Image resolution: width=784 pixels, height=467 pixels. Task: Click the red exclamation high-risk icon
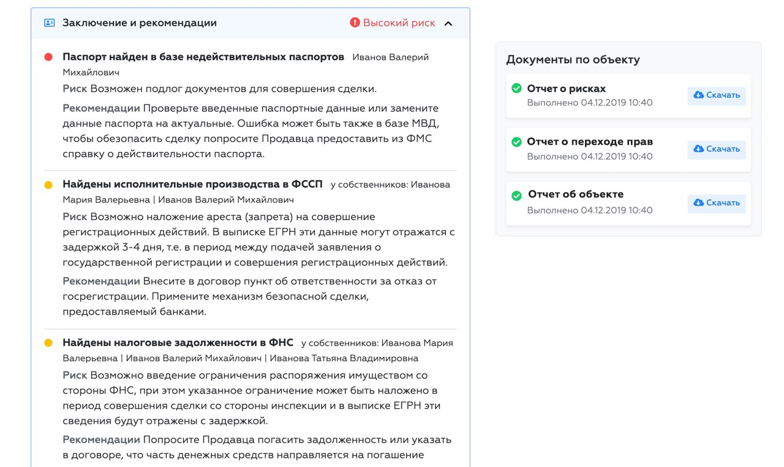tap(355, 23)
